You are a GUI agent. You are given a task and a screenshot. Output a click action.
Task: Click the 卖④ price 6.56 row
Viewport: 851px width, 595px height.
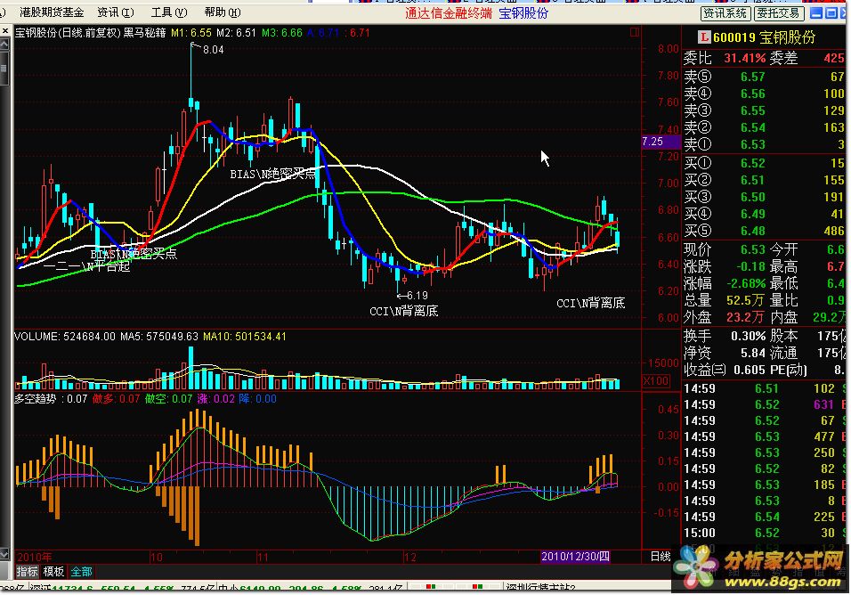pyautogui.click(x=764, y=94)
